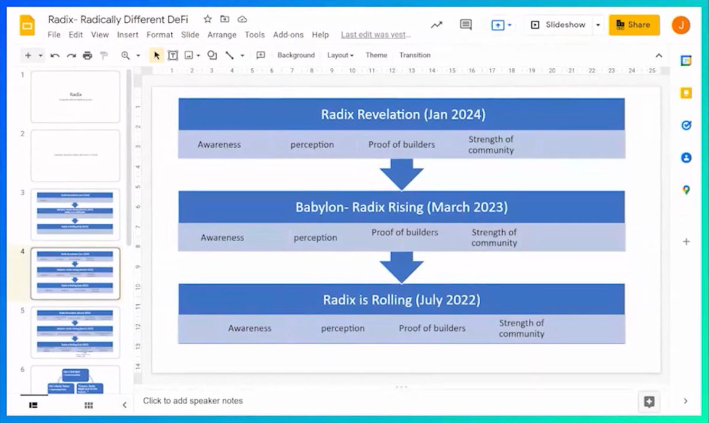Open the Help menu
Image resolution: width=709 pixels, height=423 pixels.
tap(320, 35)
